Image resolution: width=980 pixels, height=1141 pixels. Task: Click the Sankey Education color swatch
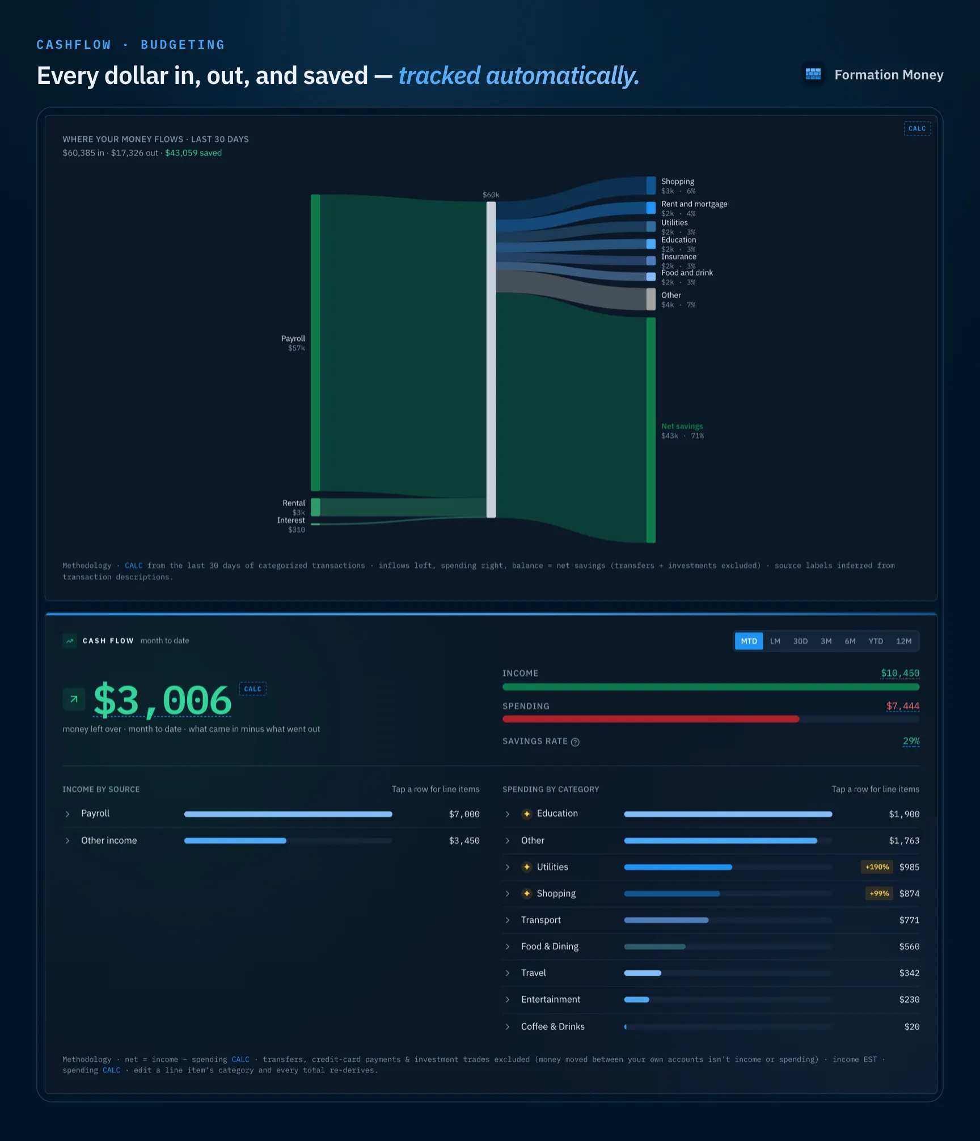point(651,244)
